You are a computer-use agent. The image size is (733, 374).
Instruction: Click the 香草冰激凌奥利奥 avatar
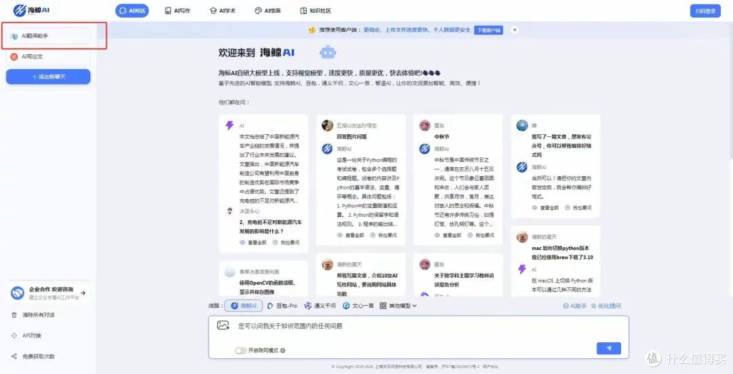click(x=229, y=272)
